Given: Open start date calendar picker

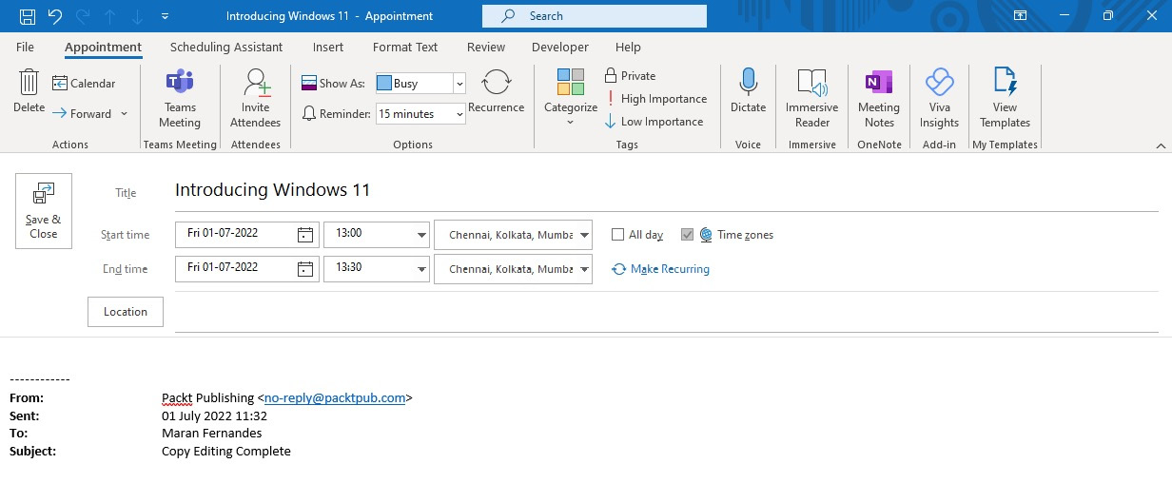Looking at the screenshot, I should coord(305,234).
